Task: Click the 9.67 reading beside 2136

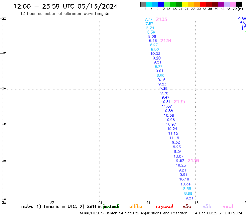Action: tap(180, 161)
